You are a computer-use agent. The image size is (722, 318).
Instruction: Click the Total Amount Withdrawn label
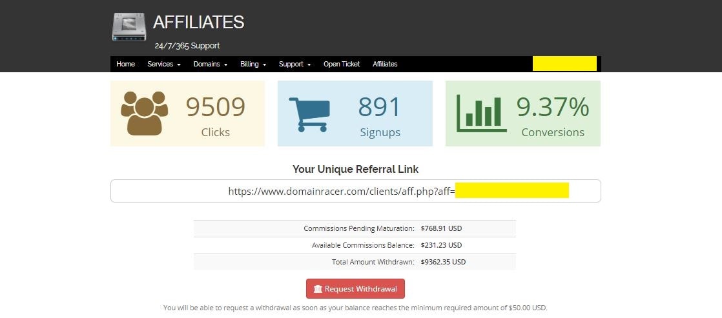coord(373,262)
